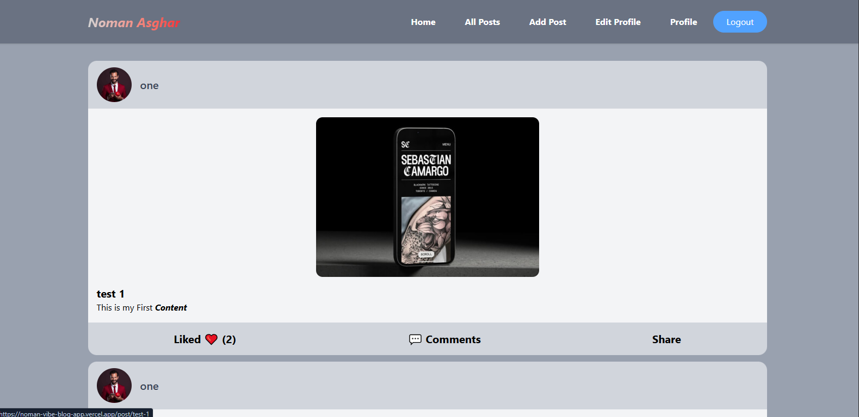The width and height of the screenshot is (859, 417).
Task: Click the comments speech bubble icon
Action: point(415,339)
